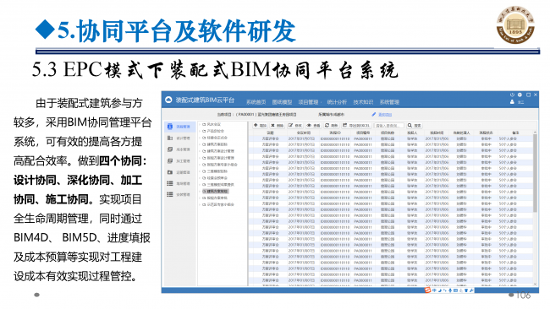Click the 发起人 column header
550x309 pixels.
[412, 133]
